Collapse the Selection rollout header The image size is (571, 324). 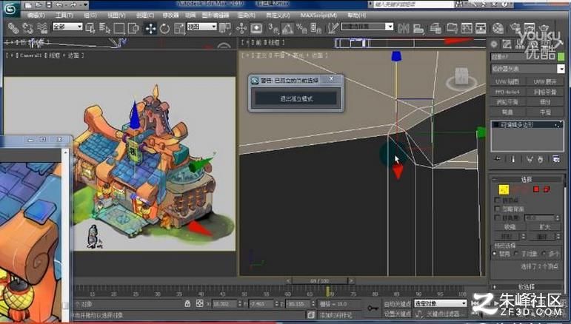pyautogui.click(x=527, y=179)
